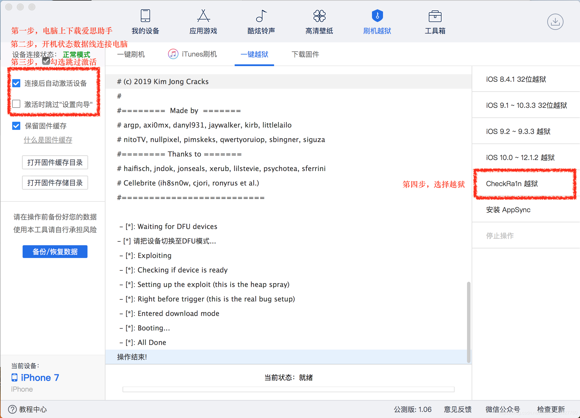Choose iOS 10.0 ~ 12.1.2 越狱 option

coord(526,157)
